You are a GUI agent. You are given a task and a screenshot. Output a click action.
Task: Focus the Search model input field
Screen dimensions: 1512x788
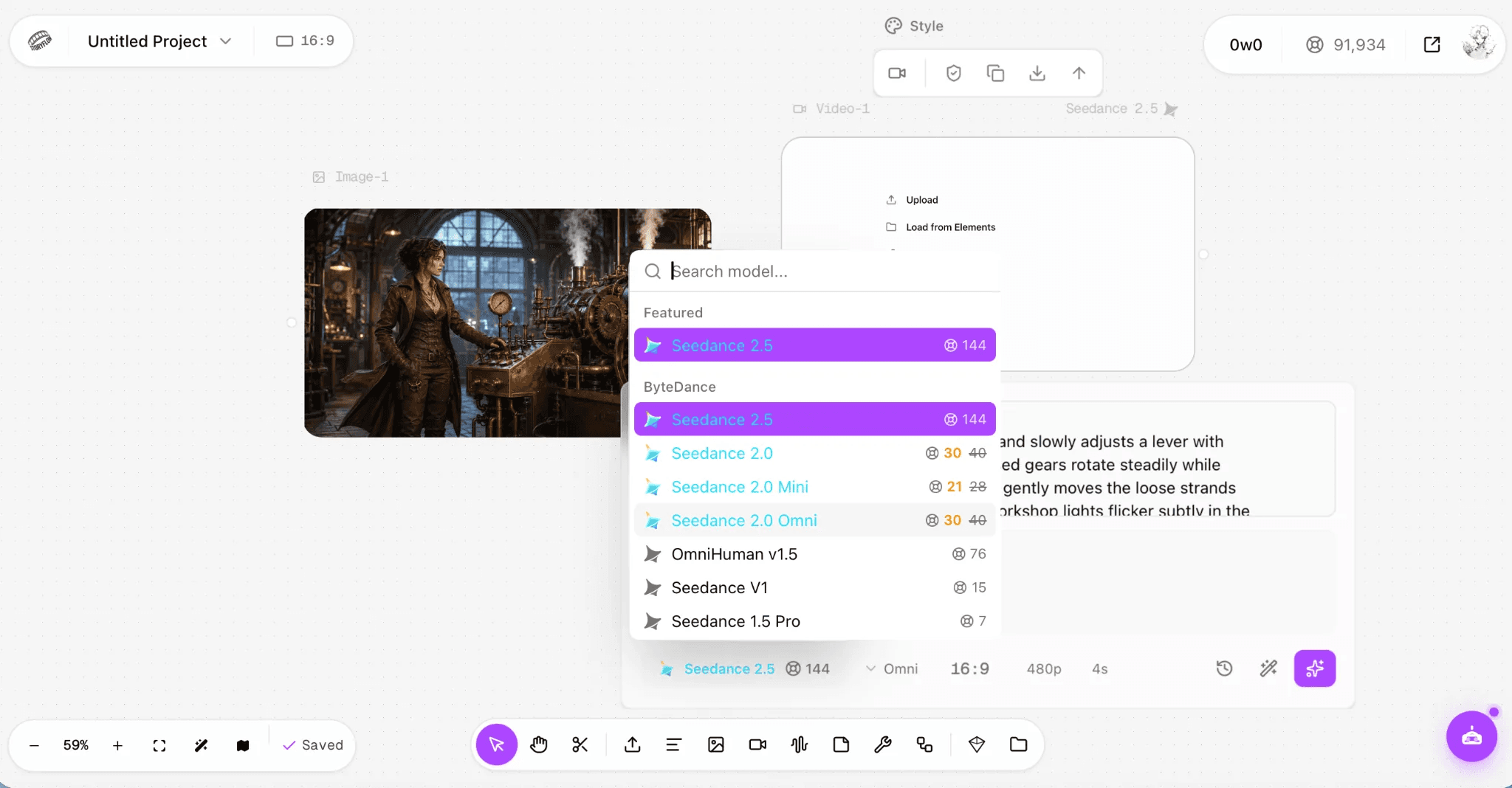point(815,272)
